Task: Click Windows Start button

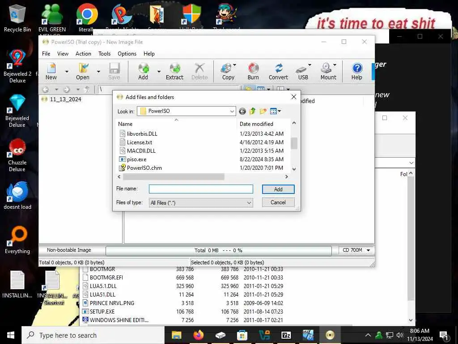Action: click(x=11, y=335)
